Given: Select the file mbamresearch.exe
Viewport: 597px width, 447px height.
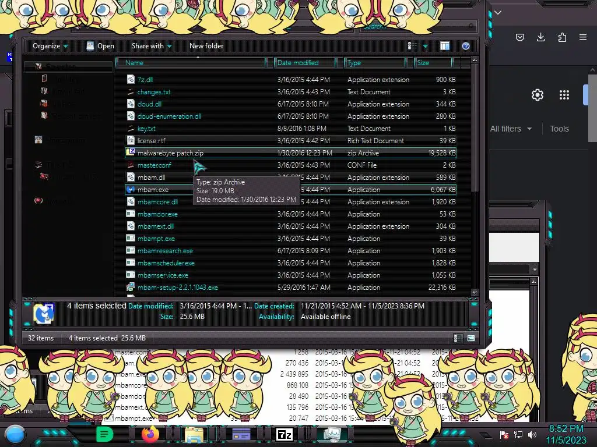Looking at the screenshot, I should pos(165,251).
